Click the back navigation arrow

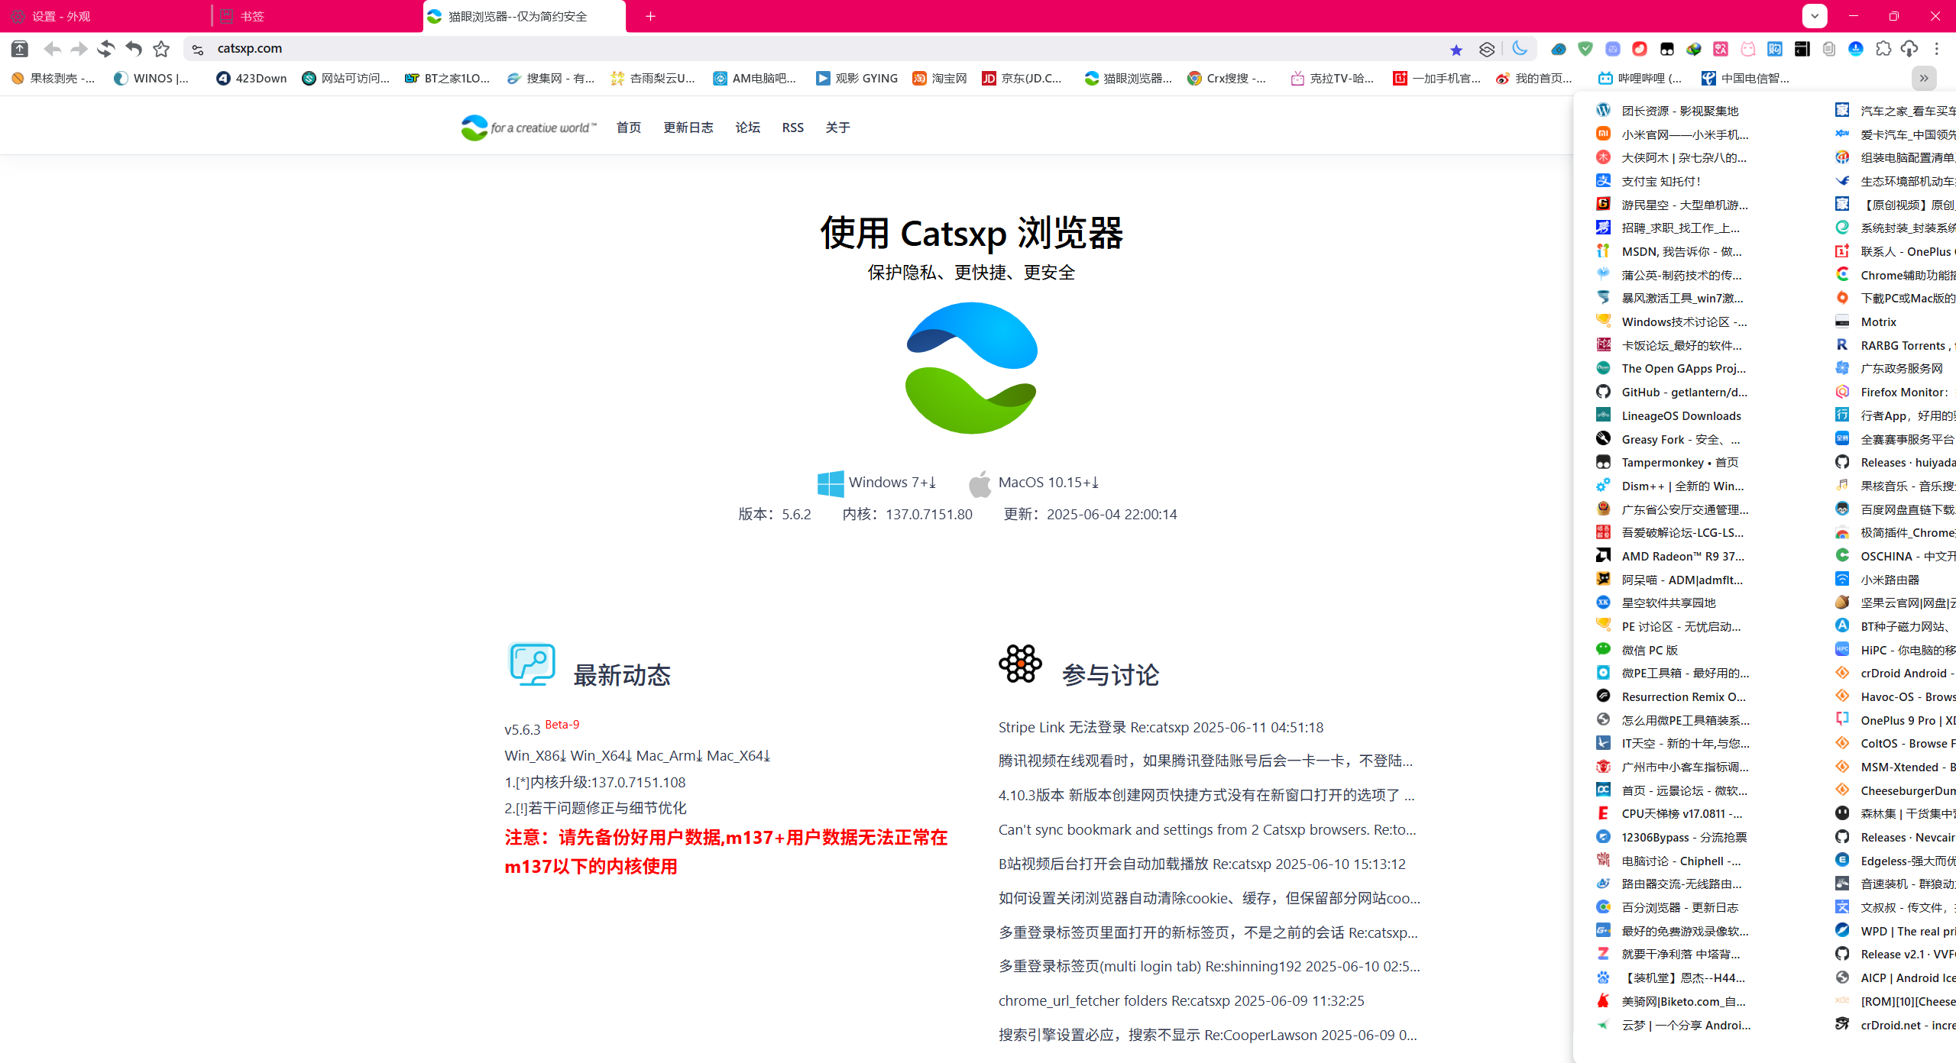click(x=52, y=49)
